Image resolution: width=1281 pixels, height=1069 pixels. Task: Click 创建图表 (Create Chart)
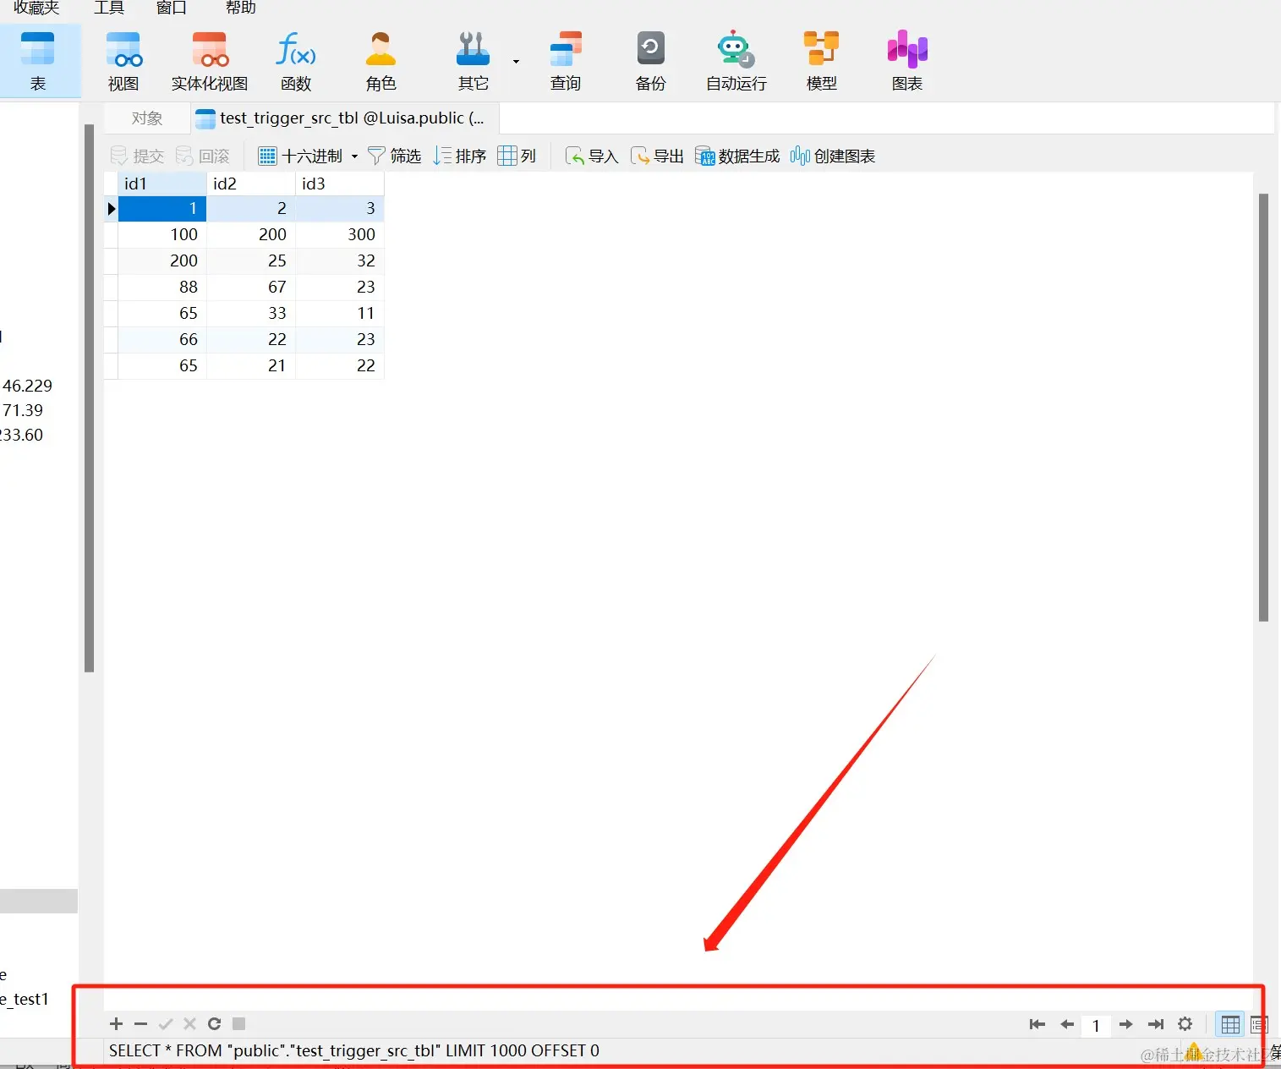833,156
